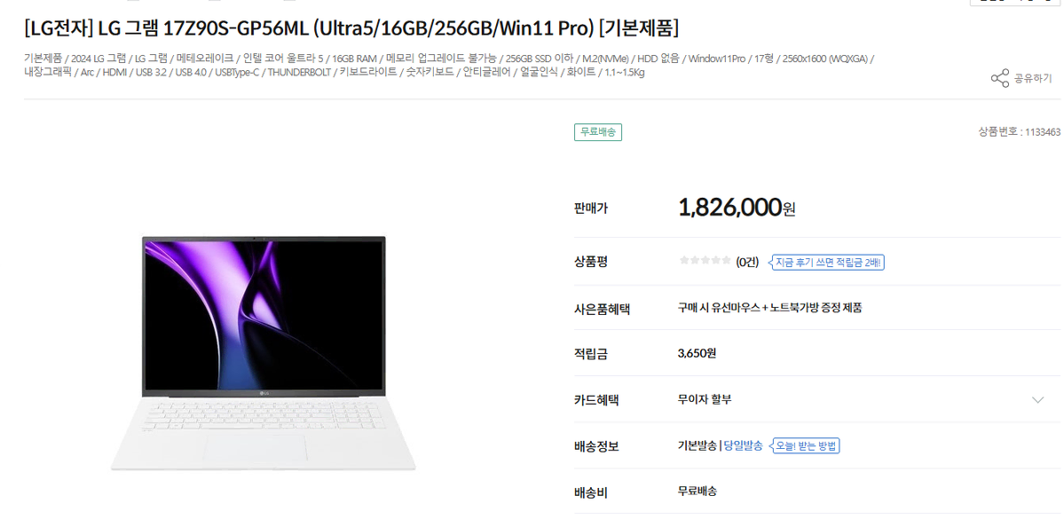Click the 오늘! 받는 방법 badge
This screenshot has width=1064, height=527.
pos(806,445)
